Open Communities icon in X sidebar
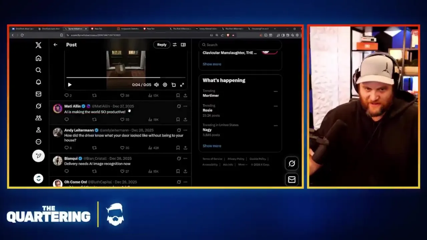This screenshot has width=427, height=240. click(x=38, y=118)
